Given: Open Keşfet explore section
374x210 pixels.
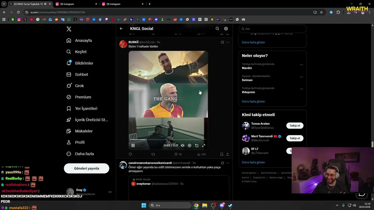Looking at the screenshot, I should (x=77, y=52).
